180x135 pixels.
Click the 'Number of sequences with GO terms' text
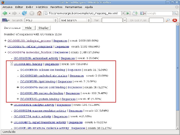33,34
